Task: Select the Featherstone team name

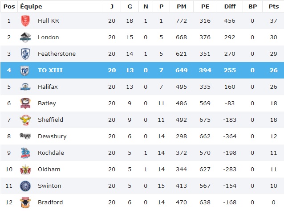Action: click(57, 54)
